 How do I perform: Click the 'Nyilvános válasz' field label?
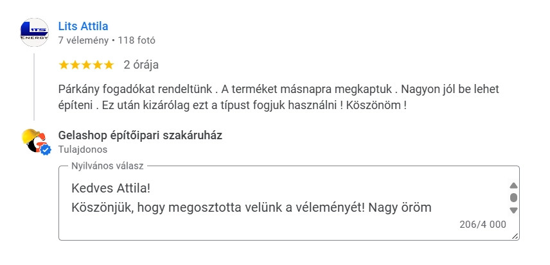pos(107,166)
